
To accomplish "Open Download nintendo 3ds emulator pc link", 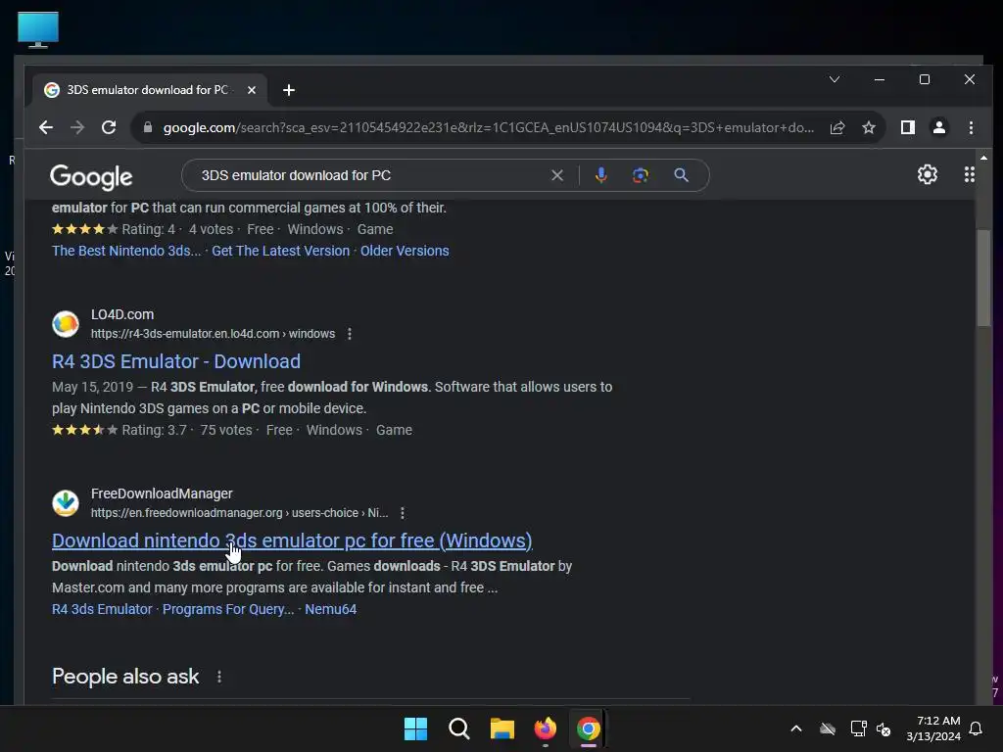I will coord(292,540).
